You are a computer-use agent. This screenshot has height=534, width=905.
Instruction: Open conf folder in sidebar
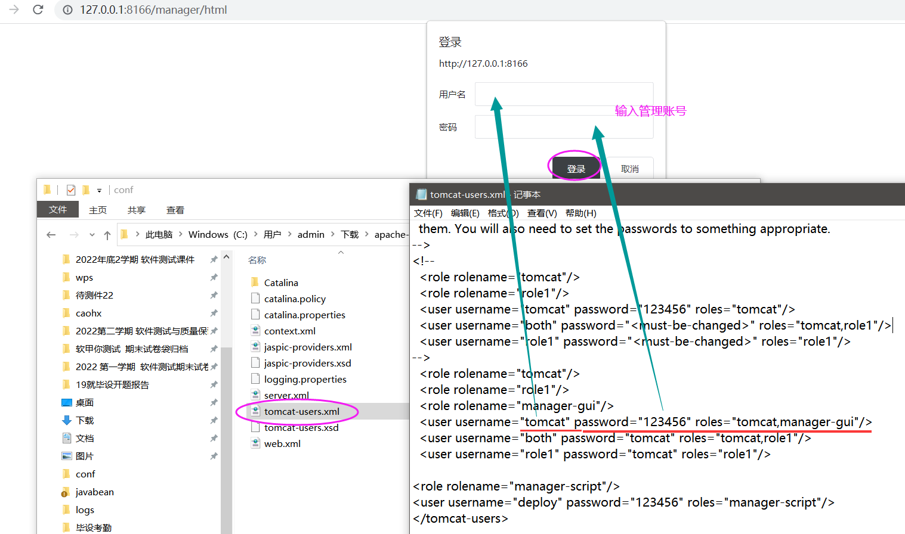coord(85,474)
